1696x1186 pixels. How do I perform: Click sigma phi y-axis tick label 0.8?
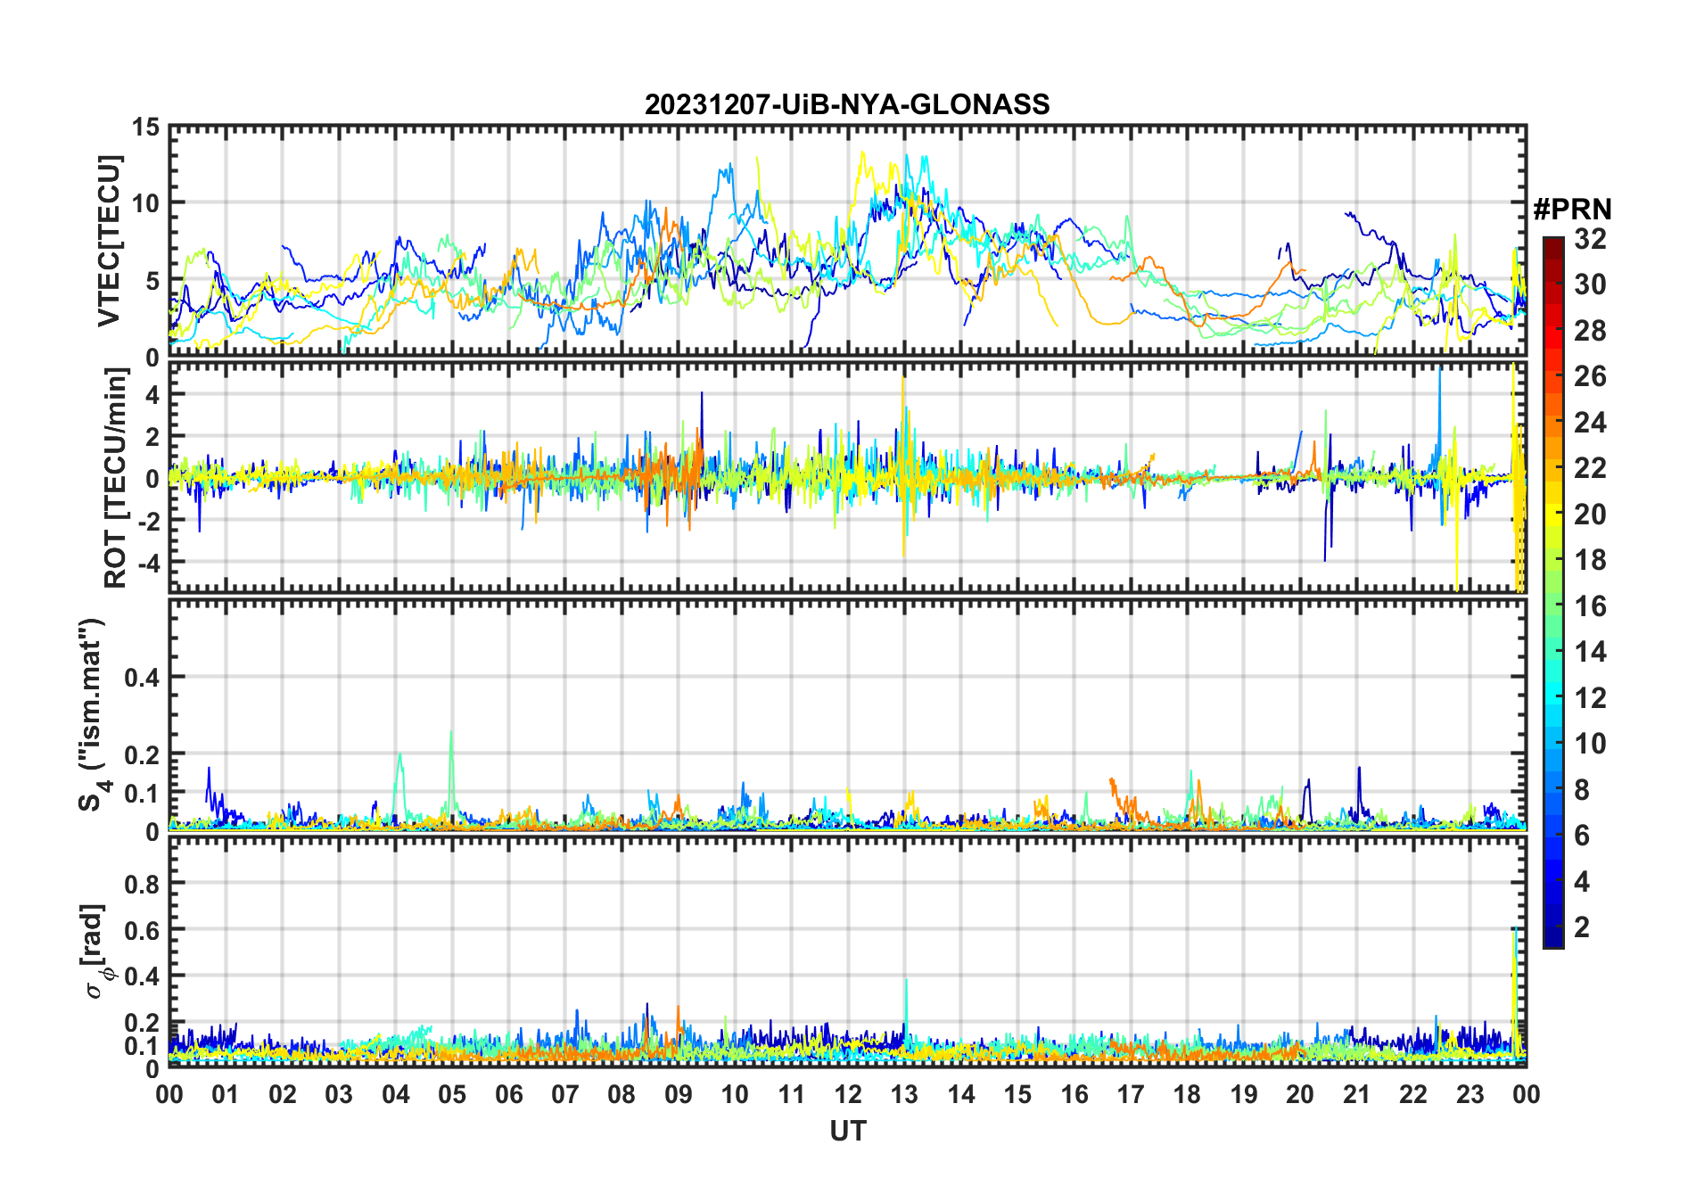(142, 884)
